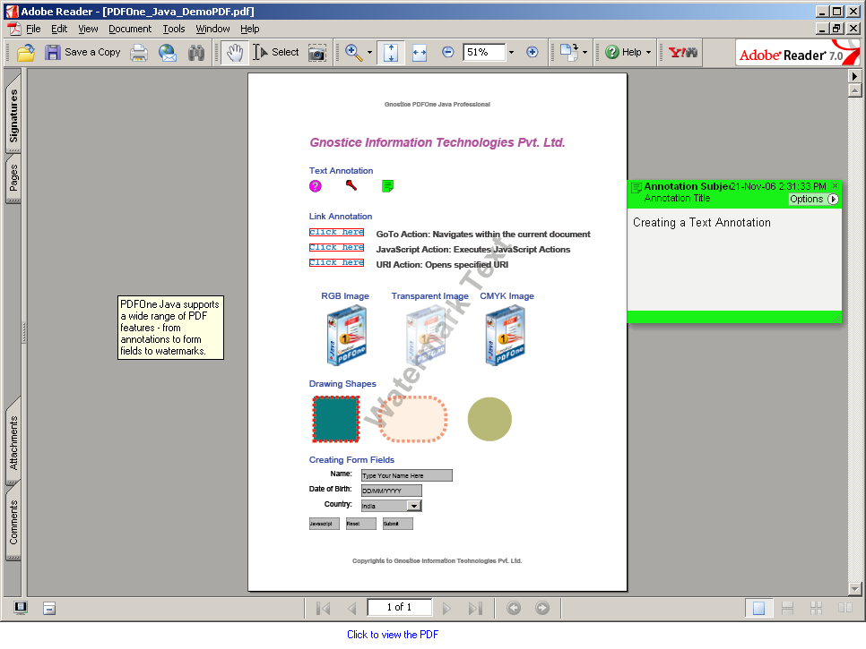The image size is (866, 649).
Task: Open the Help menu
Action: point(249,29)
